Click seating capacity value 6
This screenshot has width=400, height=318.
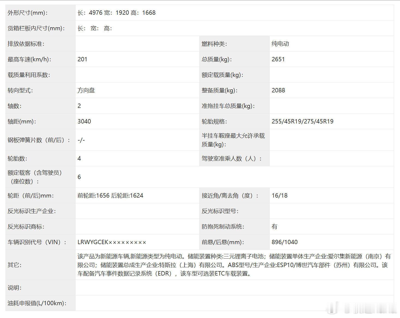[x=79, y=177]
